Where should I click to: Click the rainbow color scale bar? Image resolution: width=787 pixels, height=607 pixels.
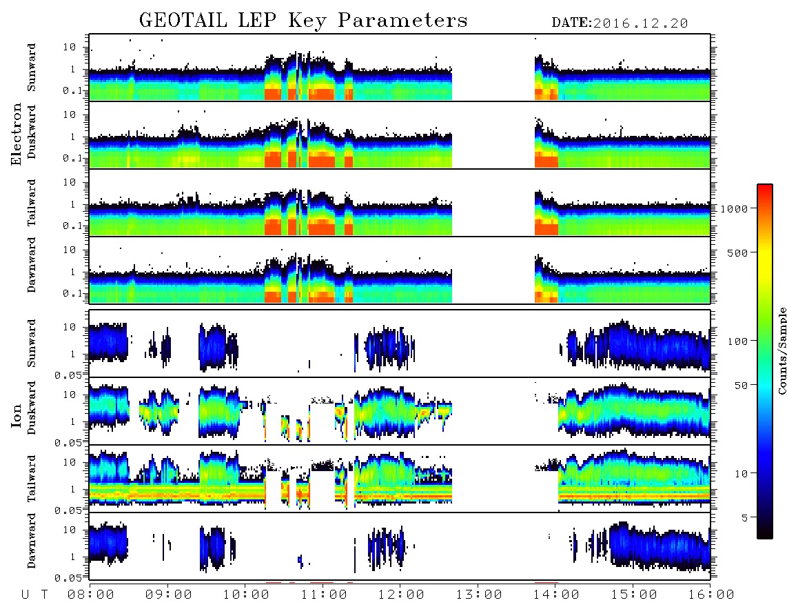[764, 361]
